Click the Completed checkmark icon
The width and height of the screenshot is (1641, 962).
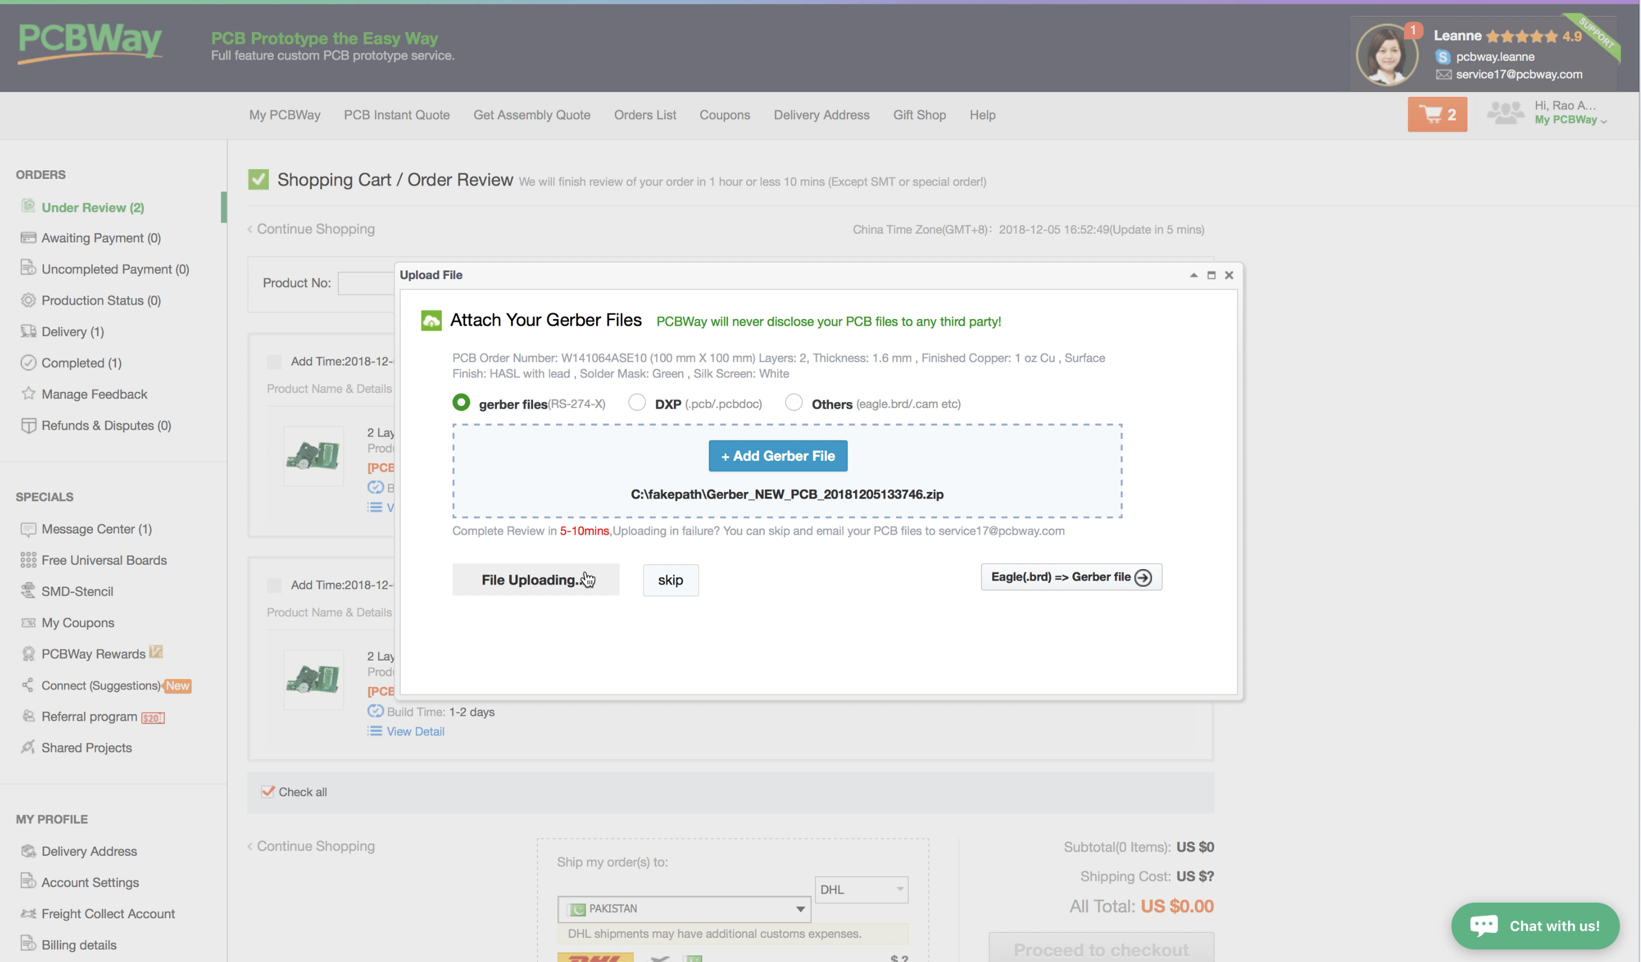pyautogui.click(x=28, y=363)
